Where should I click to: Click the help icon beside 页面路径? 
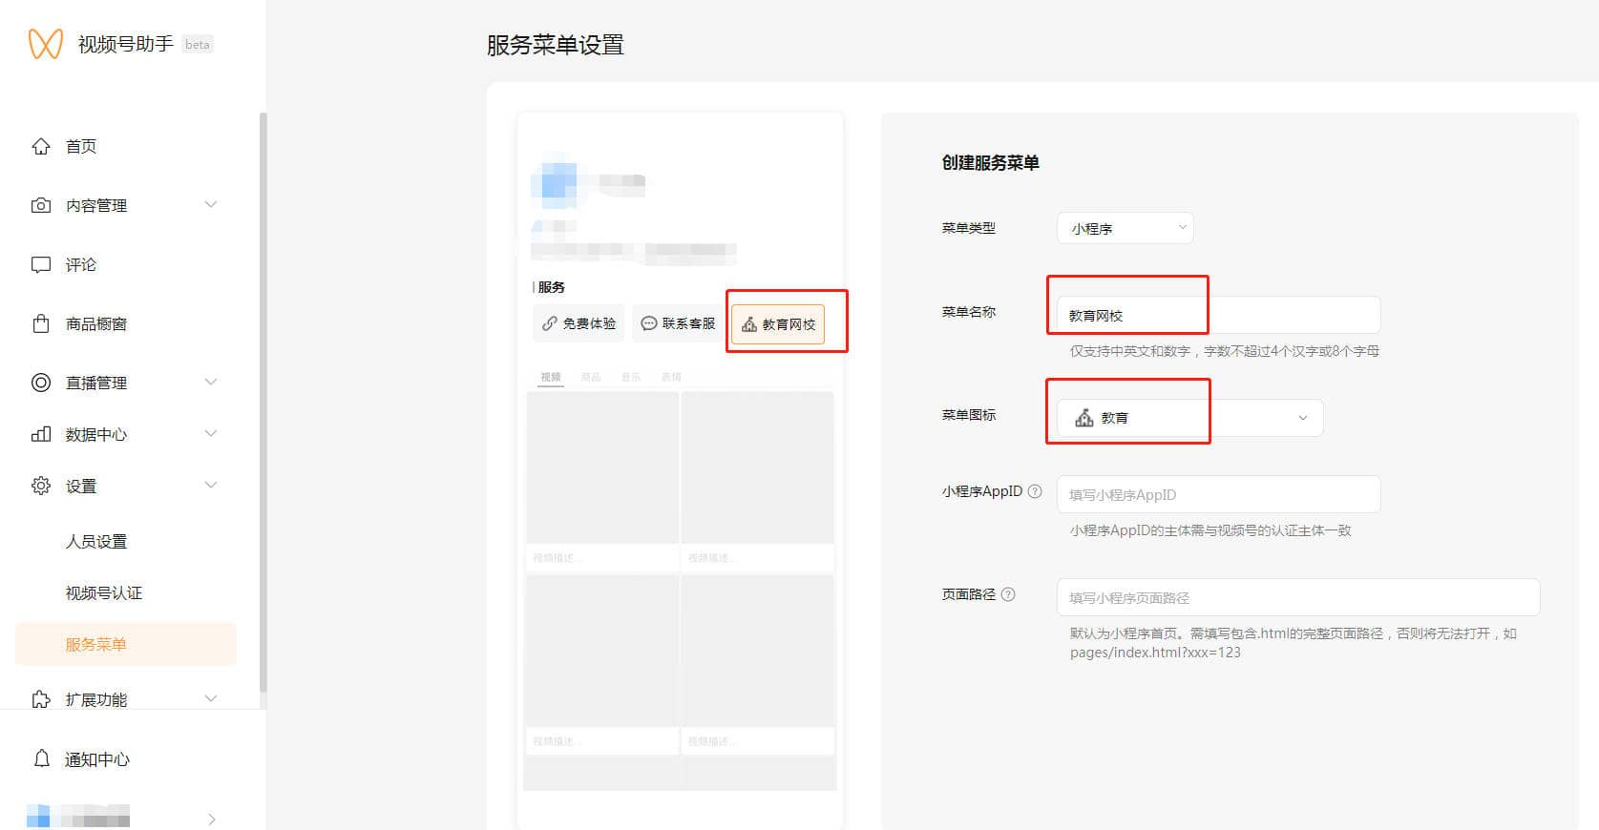(x=1008, y=594)
